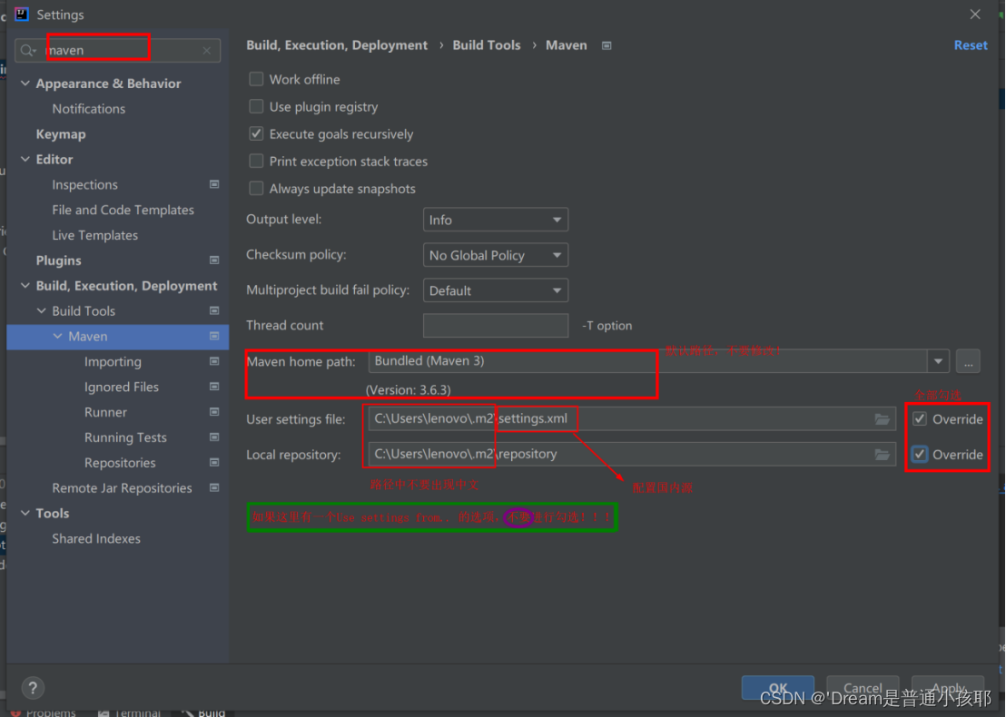Click the project-level icon next to Maven breadcrumb
1006x717 pixels.
click(x=607, y=45)
